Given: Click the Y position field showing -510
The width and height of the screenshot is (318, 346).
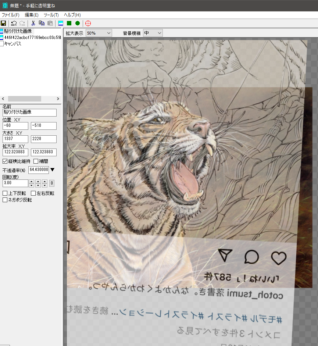Looking at the screenshot, I should 44,126.
